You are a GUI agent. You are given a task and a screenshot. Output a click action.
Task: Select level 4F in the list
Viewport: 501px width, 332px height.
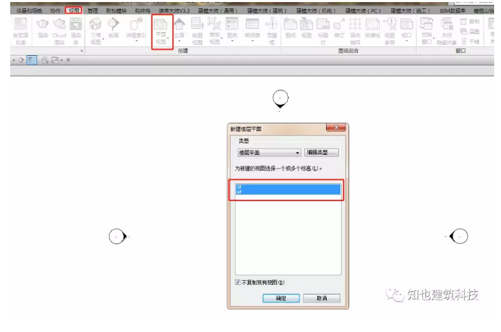288,192
